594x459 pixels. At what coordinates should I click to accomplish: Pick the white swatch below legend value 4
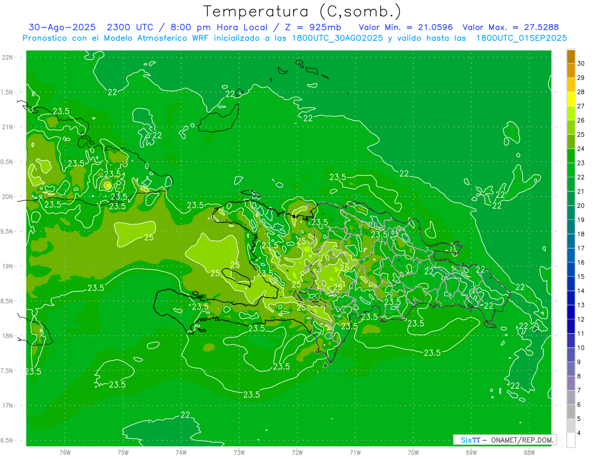tap(571, 440)
